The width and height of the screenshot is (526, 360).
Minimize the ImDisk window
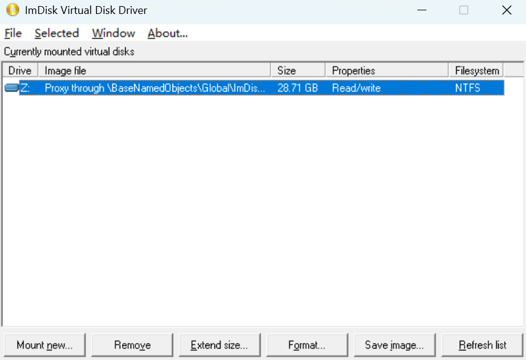pyautogui.click(x=422, y=10)
